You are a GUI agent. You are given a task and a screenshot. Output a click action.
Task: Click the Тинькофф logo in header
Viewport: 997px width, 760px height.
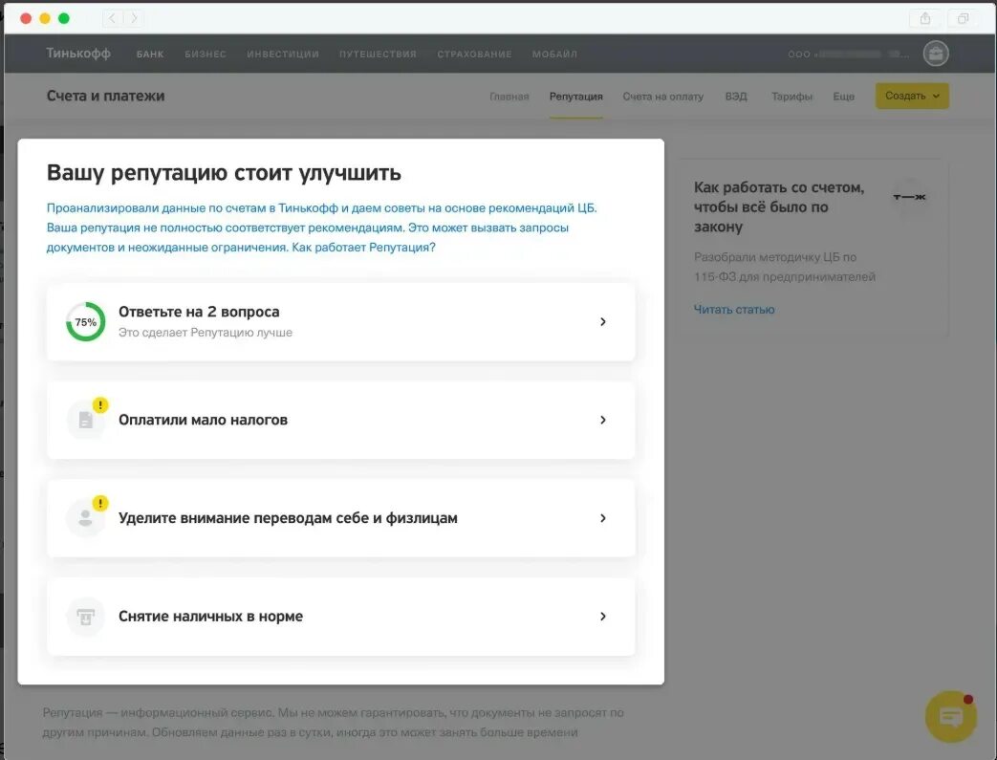pyautogui.click(x=78, y=54)
